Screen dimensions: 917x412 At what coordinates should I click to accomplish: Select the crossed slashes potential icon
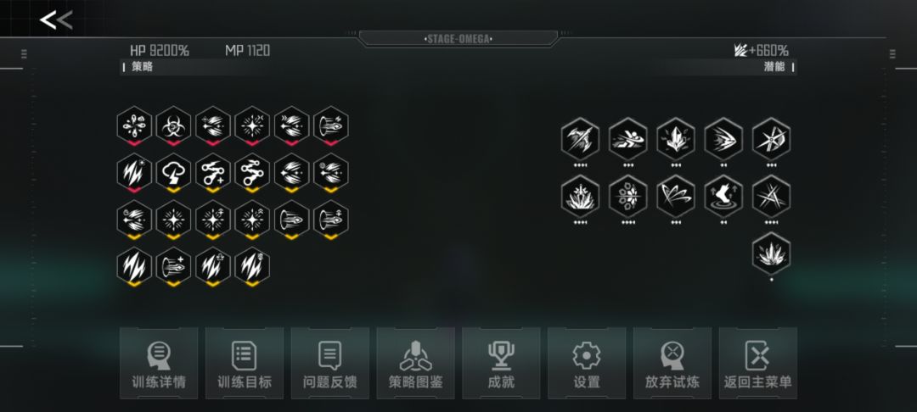click(771, 197)
